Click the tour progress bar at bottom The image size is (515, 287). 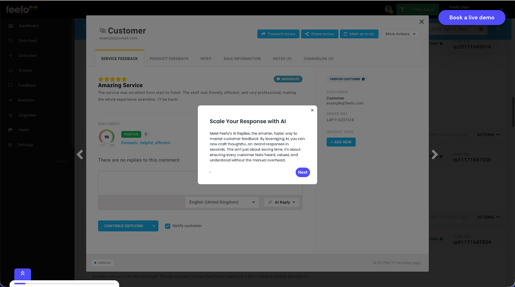64,284
